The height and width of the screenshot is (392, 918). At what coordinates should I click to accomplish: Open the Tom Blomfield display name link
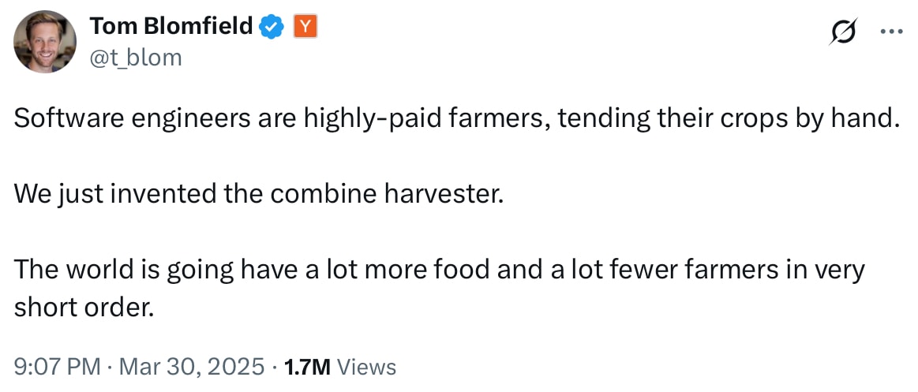(x=171, y=26)
